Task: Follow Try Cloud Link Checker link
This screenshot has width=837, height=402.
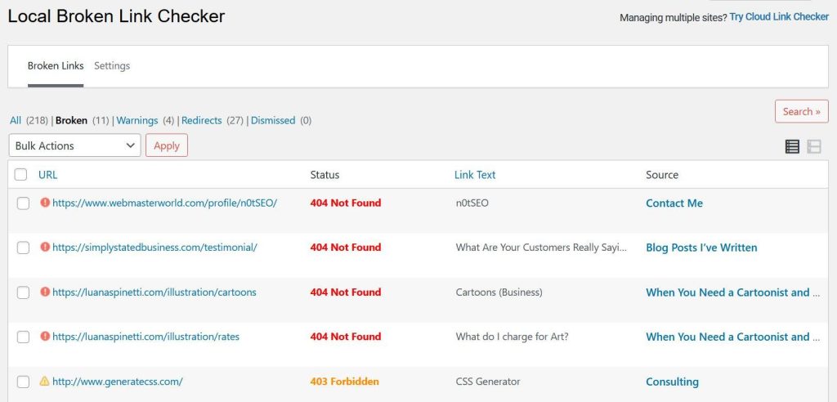Action: (x=779, y=16)
